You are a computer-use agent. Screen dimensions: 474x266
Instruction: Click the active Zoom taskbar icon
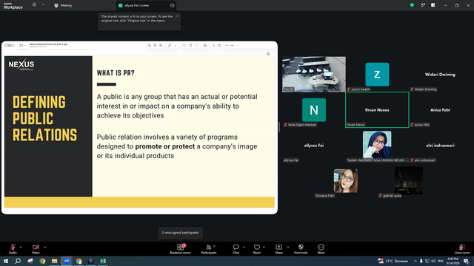pyautogui.click(x=67, y=261)
